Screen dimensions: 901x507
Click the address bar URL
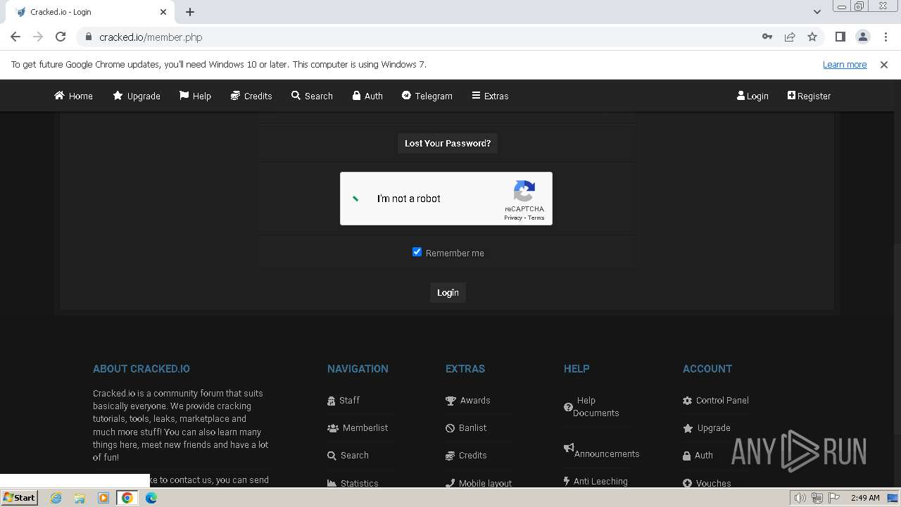[151, 37]
